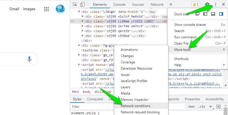Select Search in the DevTools menu
Image resolution: width=228 pixels, height=115 pixels.
coord(198,31)
